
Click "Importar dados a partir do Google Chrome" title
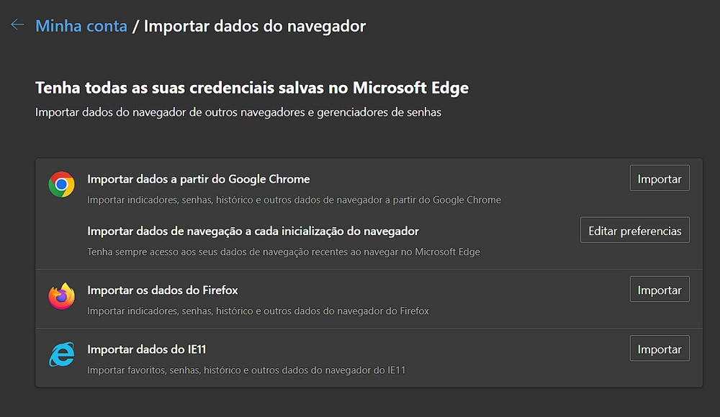click(199, 178)
